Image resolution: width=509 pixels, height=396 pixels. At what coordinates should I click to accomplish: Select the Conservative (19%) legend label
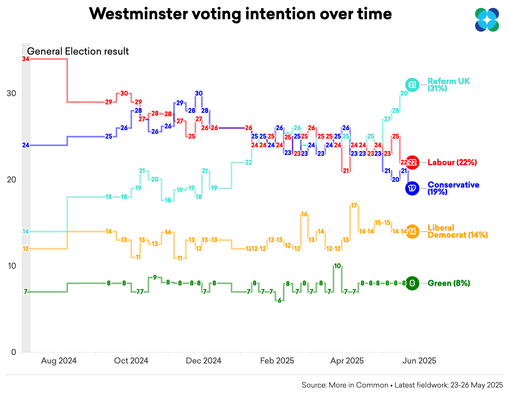click(453, 188)
